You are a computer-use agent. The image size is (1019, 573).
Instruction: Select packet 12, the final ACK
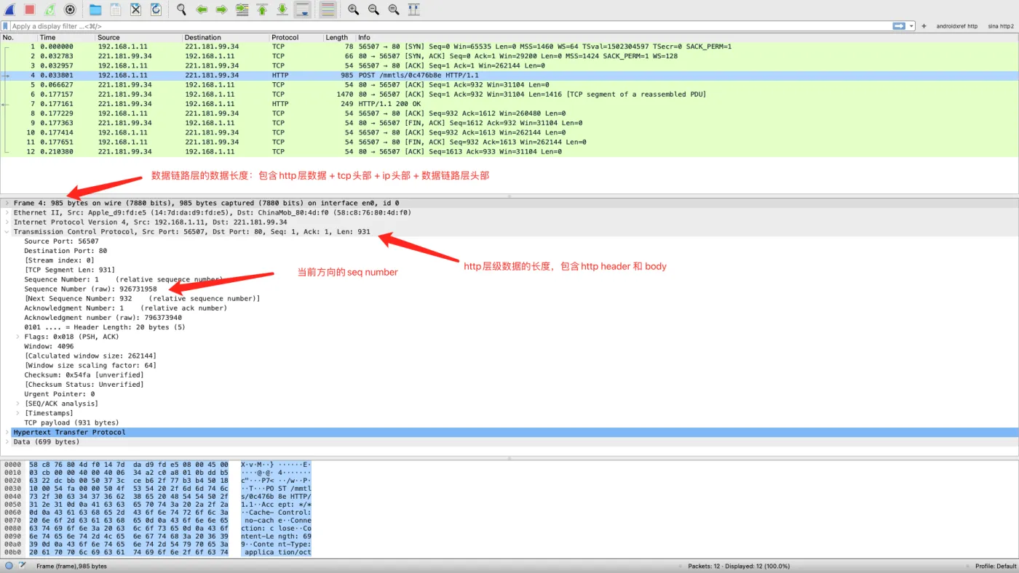pos(509,152)
